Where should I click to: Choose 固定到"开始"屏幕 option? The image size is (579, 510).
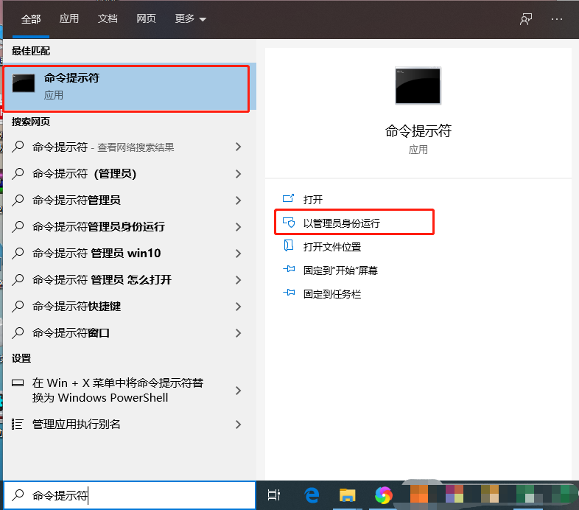coord(340,270)
